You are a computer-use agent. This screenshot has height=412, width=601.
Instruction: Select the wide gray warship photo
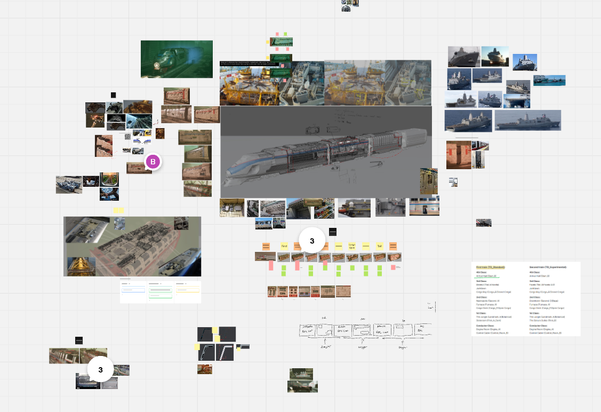[527, 120]
